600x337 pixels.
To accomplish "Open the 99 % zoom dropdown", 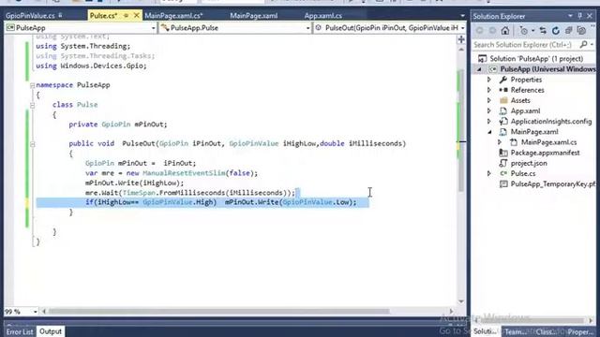I will [35, 312].
